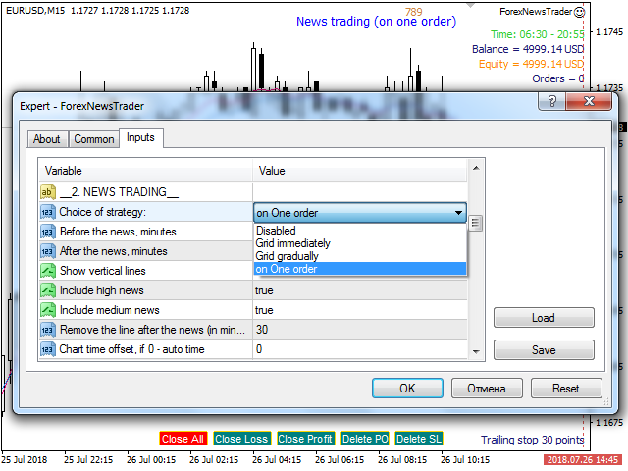Click the Delete SL chart button
This screenshot has height=471, width=628.
[x=419, y=439]
